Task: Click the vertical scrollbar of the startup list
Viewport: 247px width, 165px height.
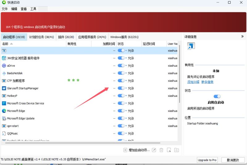Action: click(180, 74)
